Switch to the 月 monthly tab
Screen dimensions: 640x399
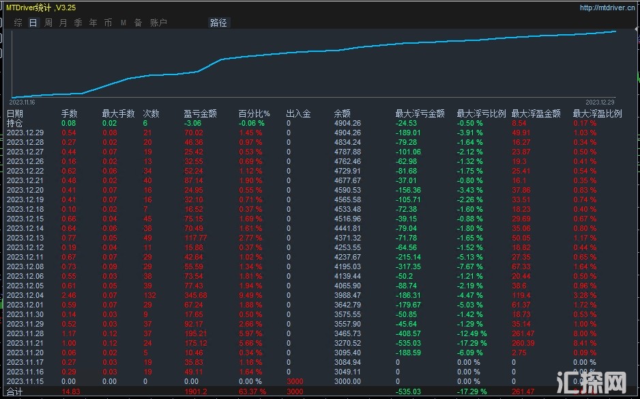[x=63, y=23]
